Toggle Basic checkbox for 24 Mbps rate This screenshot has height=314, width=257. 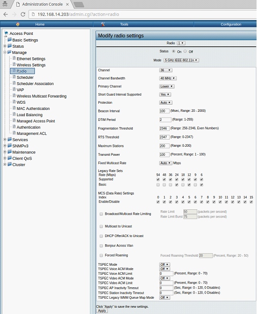pos(177,184)
